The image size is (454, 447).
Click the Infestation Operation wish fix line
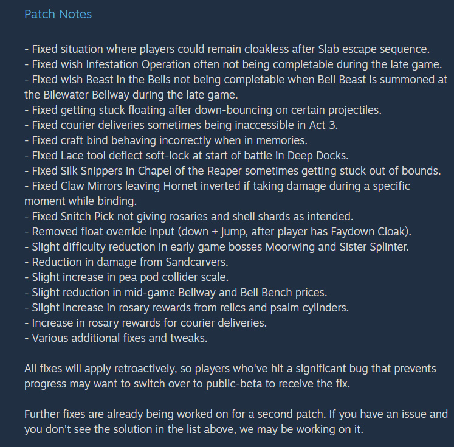[233, 64]
